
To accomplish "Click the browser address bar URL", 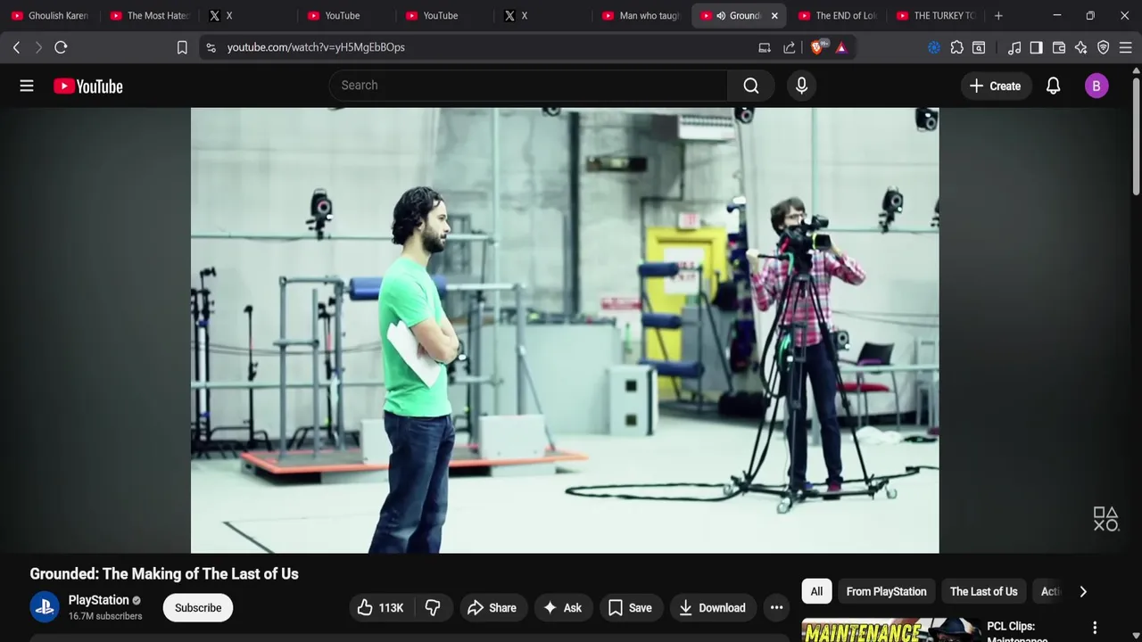I will (x=316, y=47).
